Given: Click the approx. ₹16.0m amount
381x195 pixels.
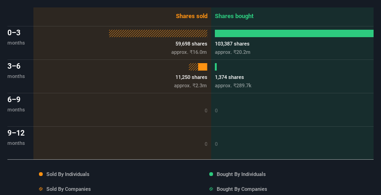Looking at the screenshot, I should click(x=189, y=52).
